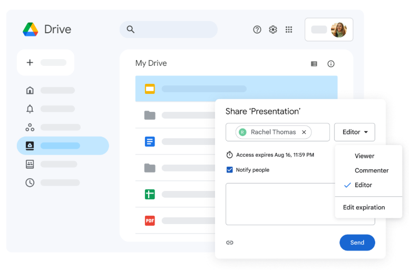
Task: Open the Google apps grid icon
Action: [x=289, y=30]
